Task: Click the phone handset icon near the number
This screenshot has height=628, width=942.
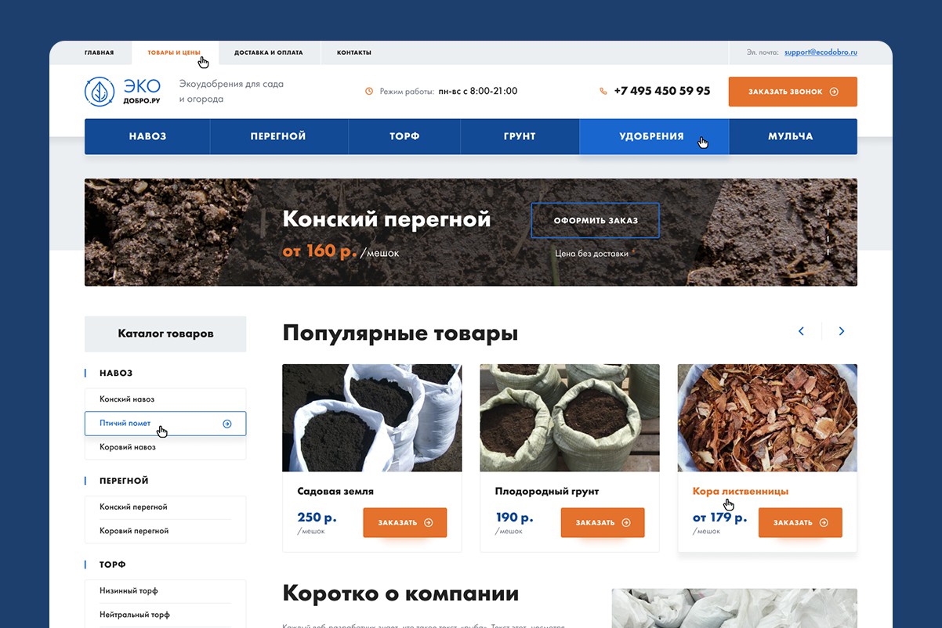Action: pos(603,92)
